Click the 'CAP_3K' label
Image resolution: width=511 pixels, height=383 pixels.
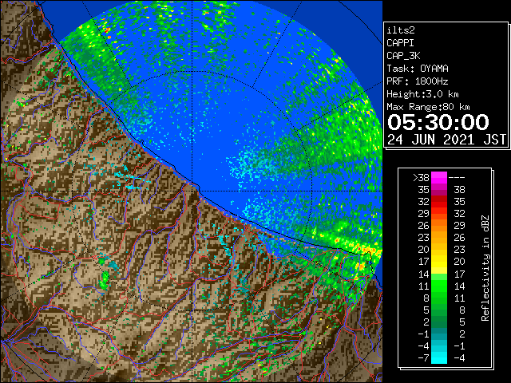coord(403,56)
